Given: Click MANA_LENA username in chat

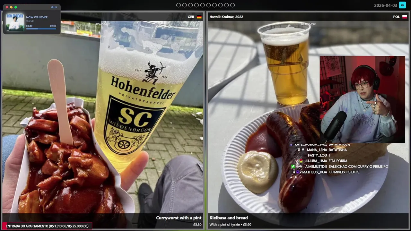Looking at the screenshot, I should (x=317, y=150).
